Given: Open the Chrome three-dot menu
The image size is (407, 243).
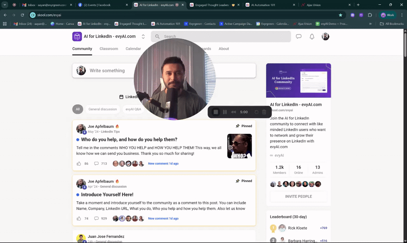Looking at the screenshot, I should tap(402, 15).
